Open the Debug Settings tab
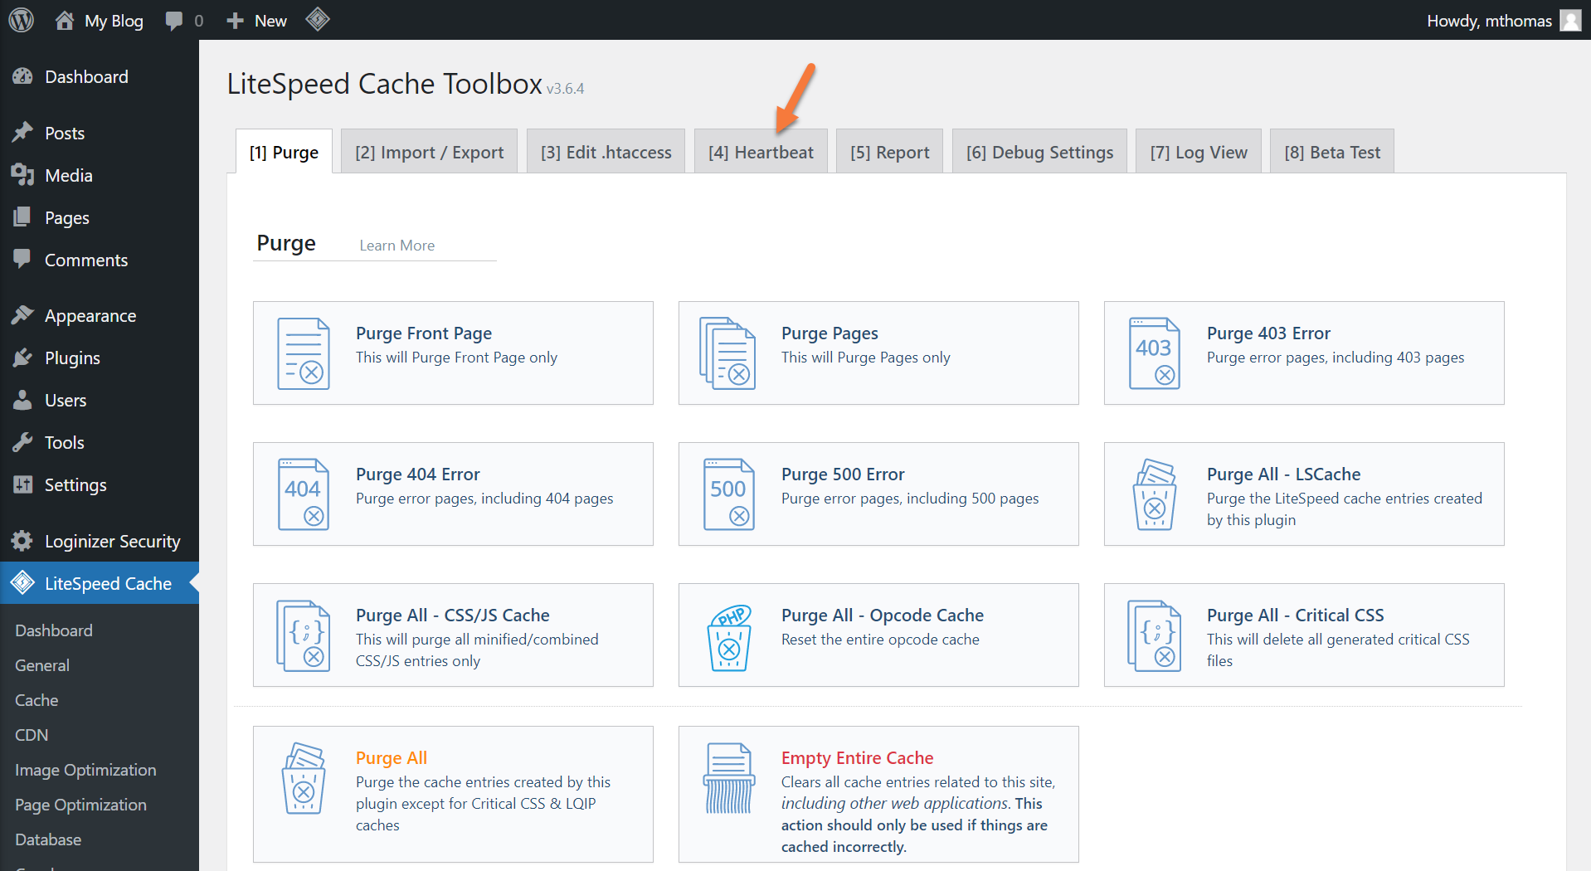The image size is (1591, 871). [x=1039, y=153]
